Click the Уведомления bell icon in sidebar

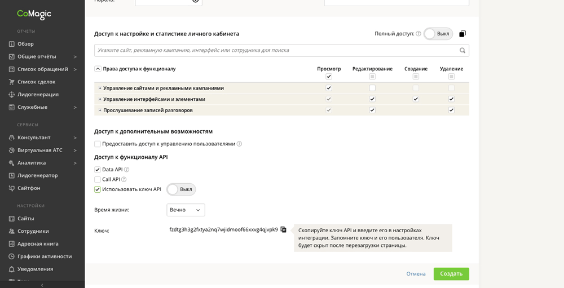tap(11, 269)
